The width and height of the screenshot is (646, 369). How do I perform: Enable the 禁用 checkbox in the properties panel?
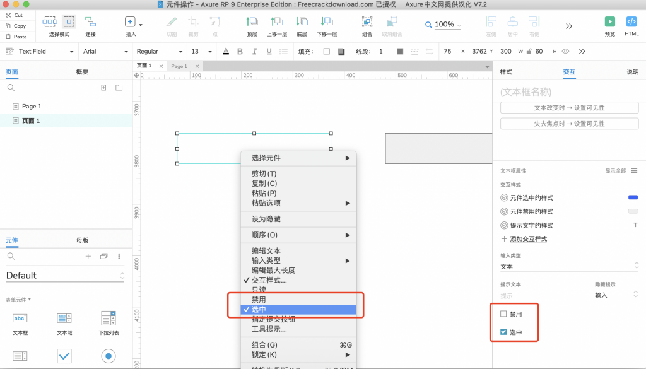(503, 313)
